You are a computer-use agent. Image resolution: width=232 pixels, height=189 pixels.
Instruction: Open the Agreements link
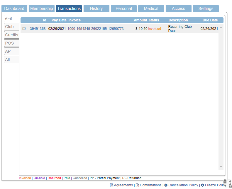(x=123, y=185)
